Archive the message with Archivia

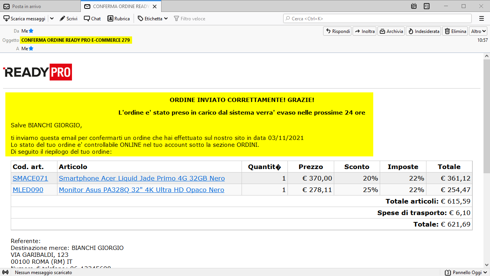pos(391,31)
